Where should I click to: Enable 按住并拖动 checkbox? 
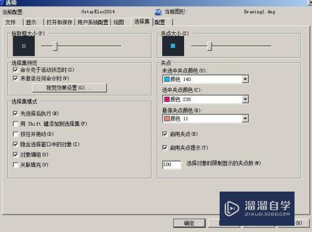16,134
